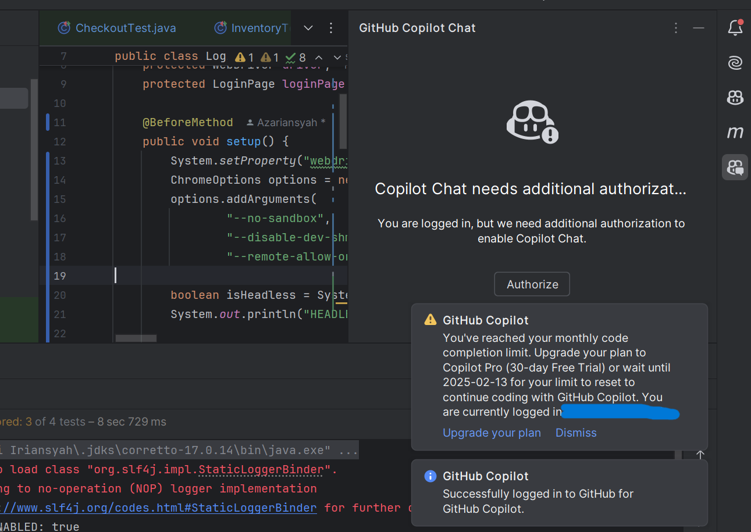Click the InventoryT class file icon
The width and height of the screenshot is (751, 532).
point(220,28)
